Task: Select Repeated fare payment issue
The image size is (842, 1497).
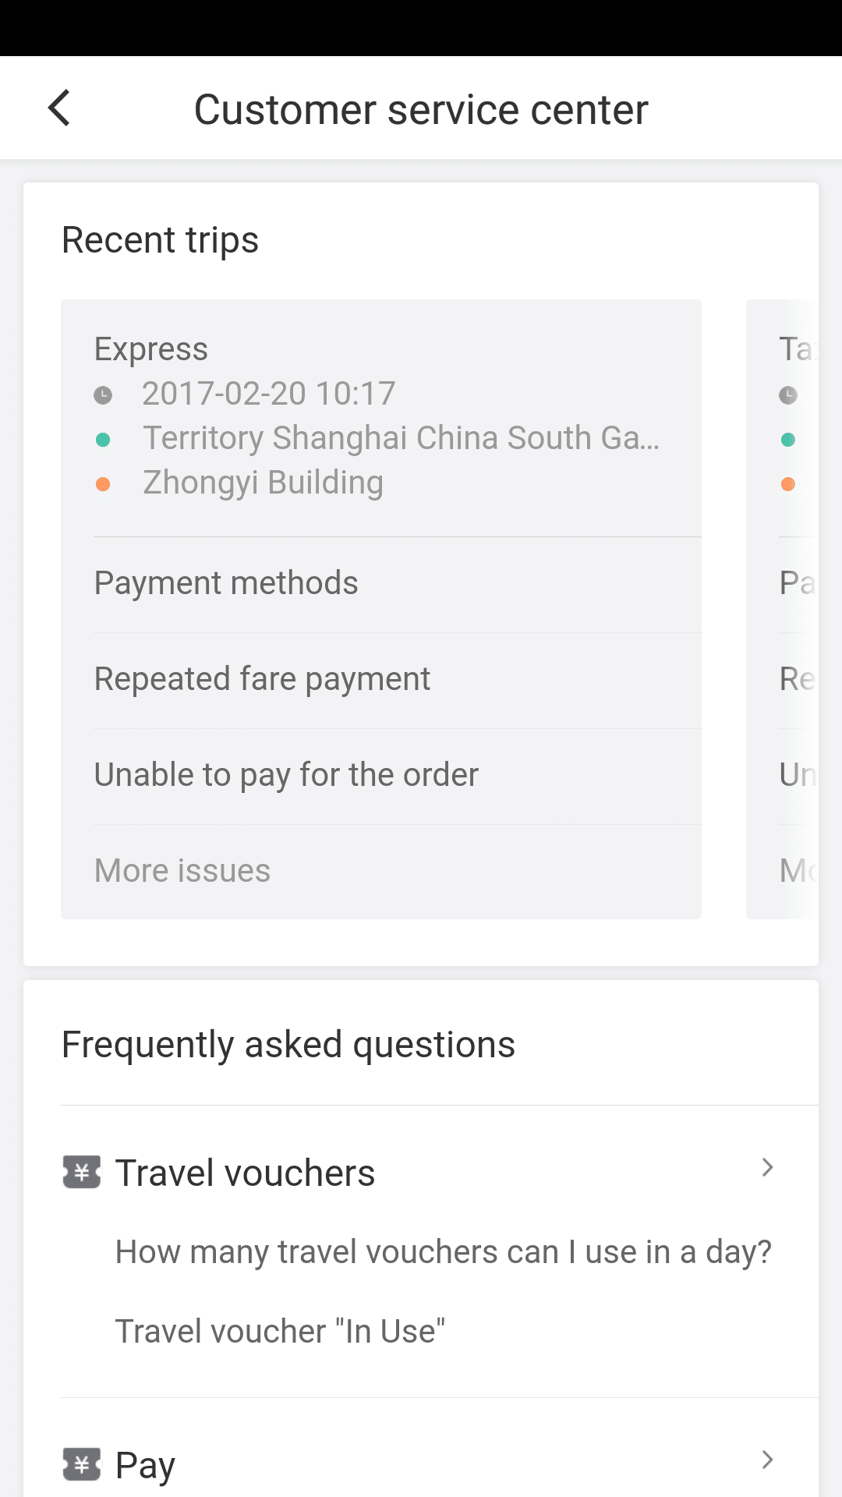Action: click(262, 679)
